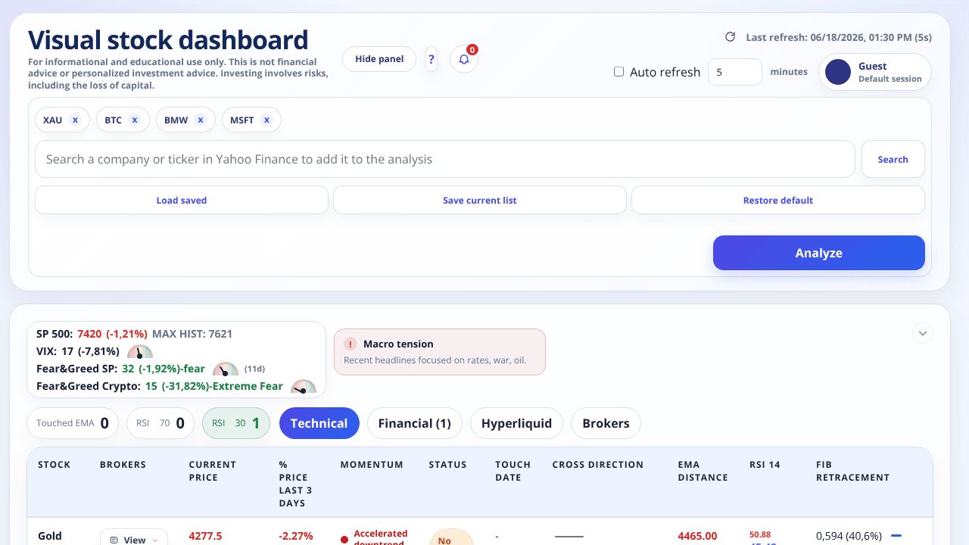Sort by EMA DISTANCE column header
Viewport: 969px width, 545px height.
click(x=703, y=471)
